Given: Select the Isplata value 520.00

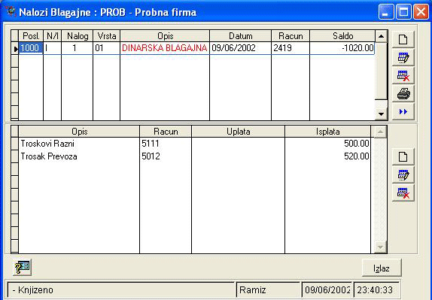Looking at the screenshot, I should pyautogui.click(x=328, y=156).
